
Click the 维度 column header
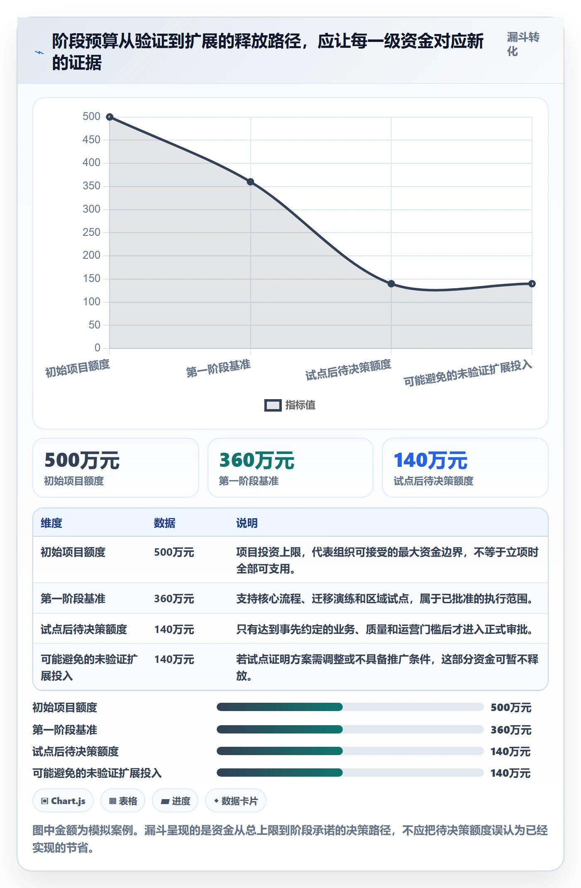(x=51, y=523)
